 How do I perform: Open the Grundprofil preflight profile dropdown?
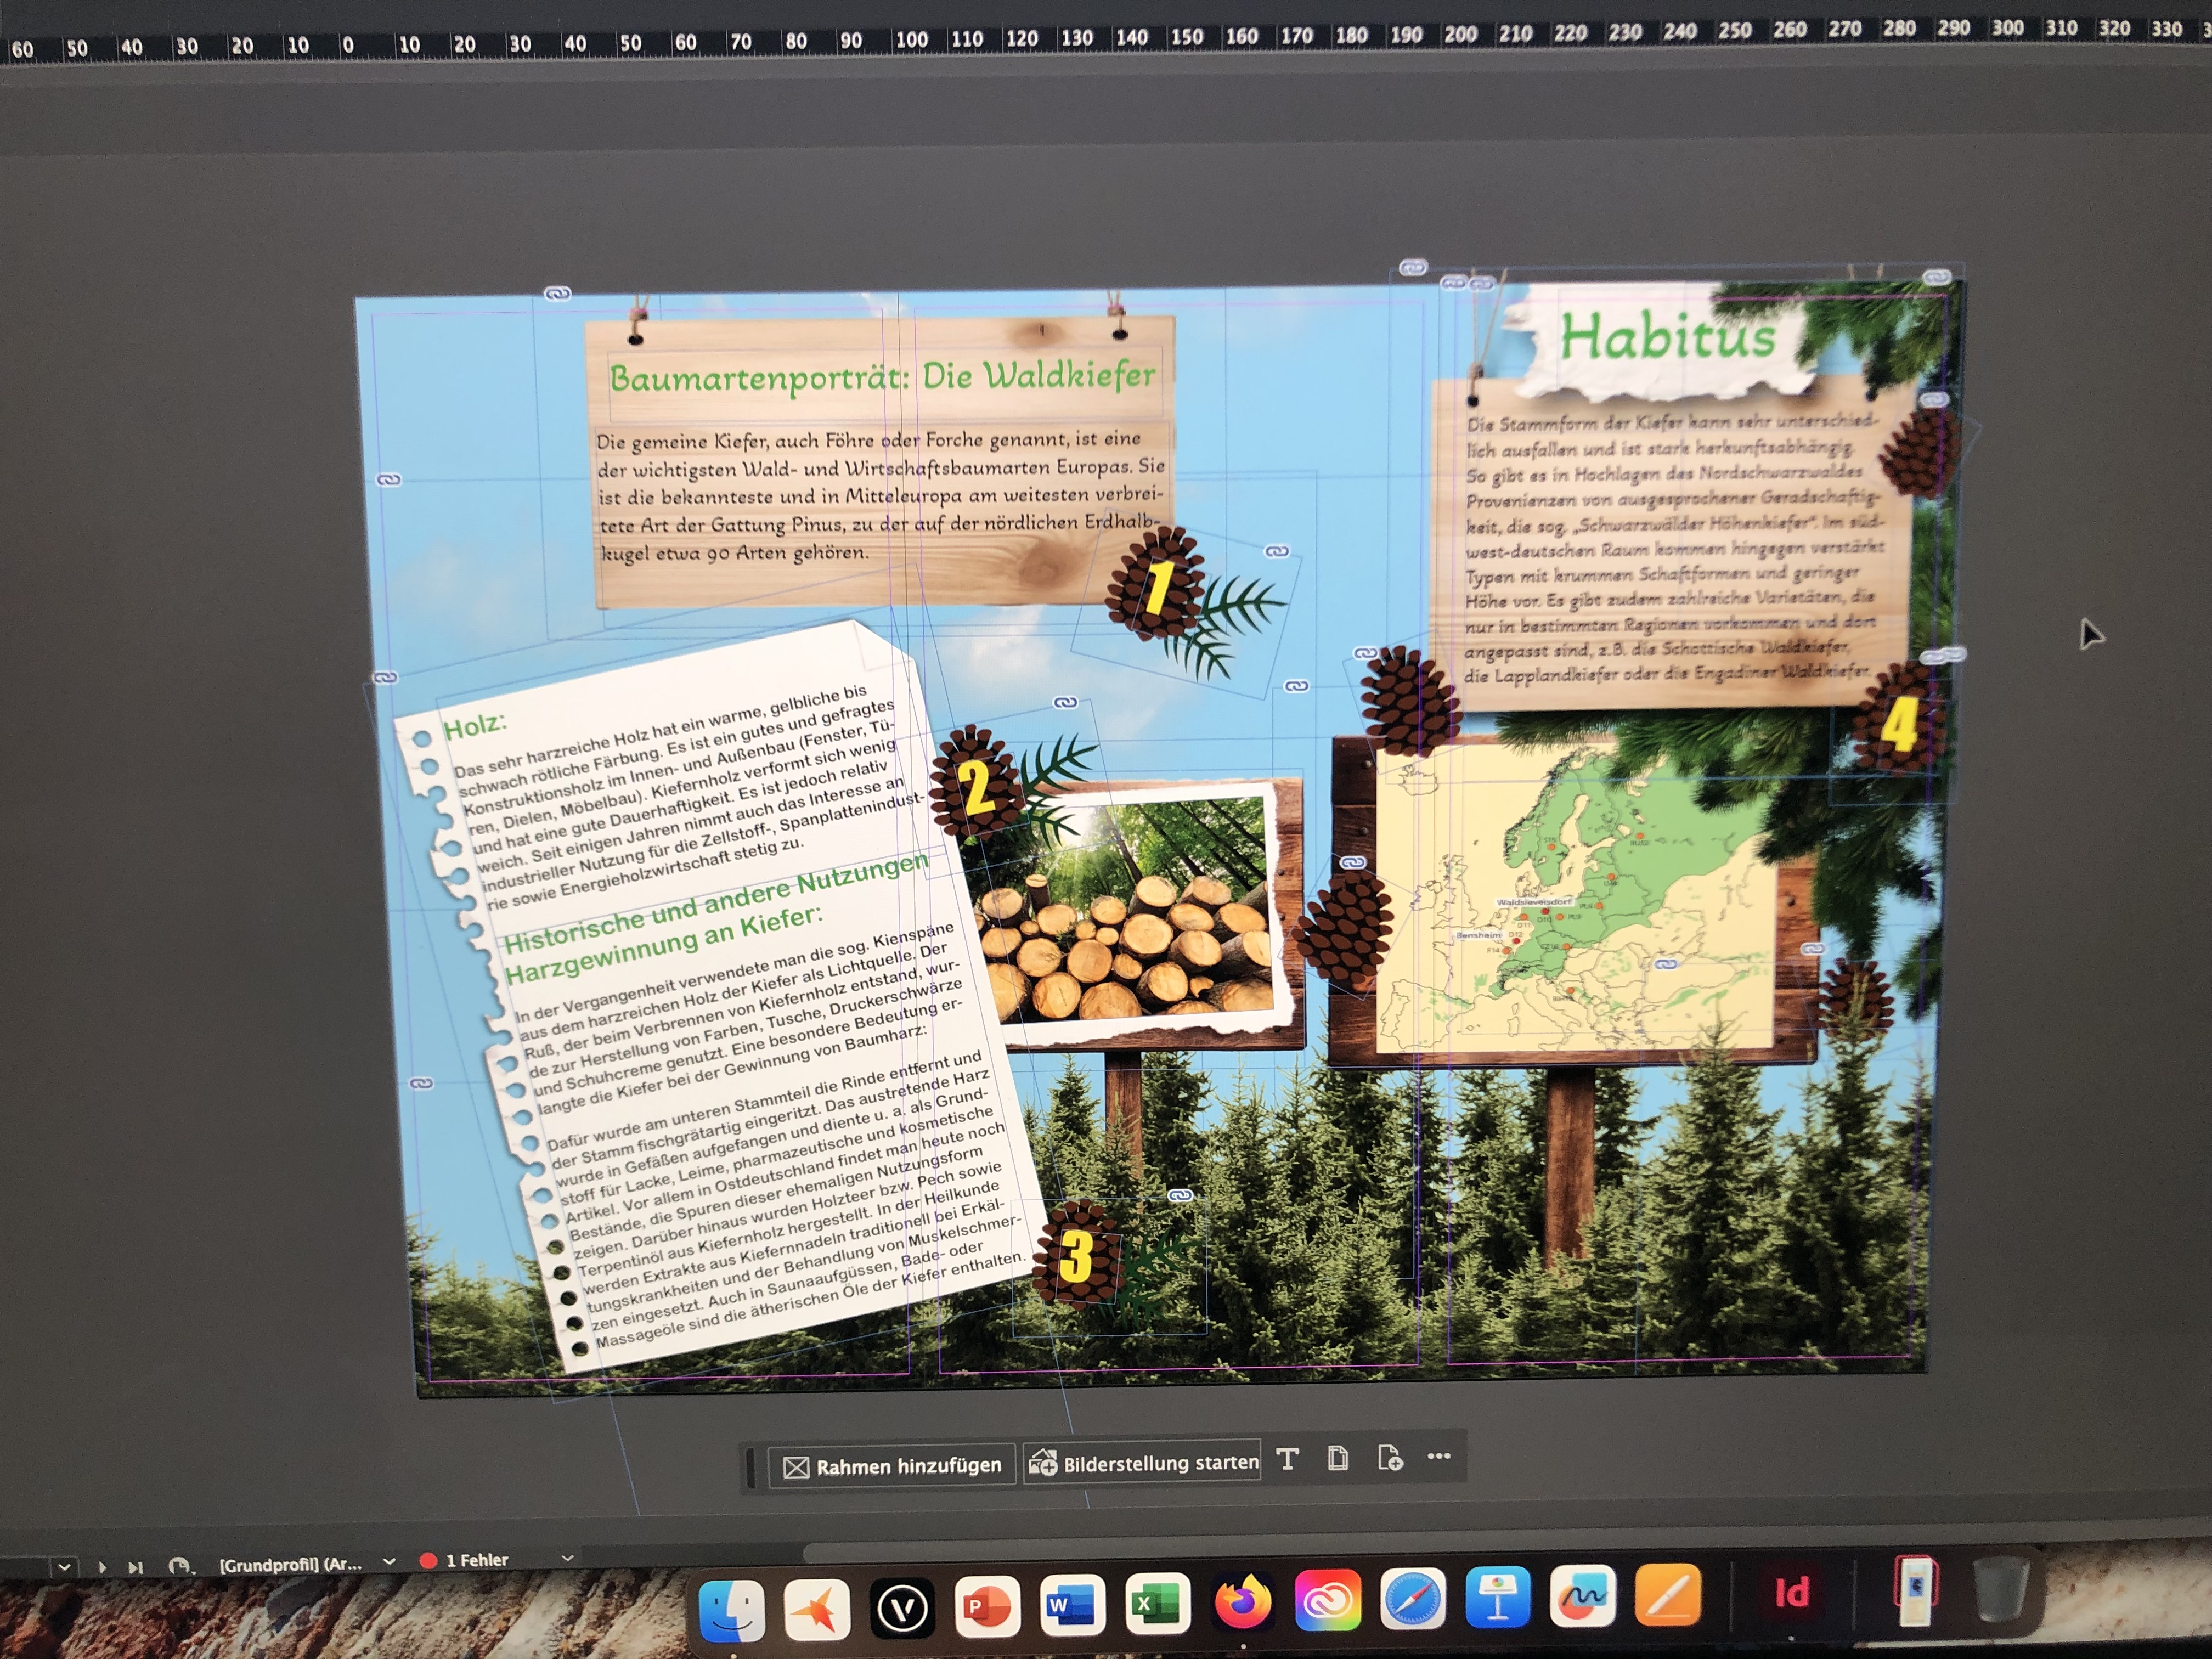coord(389,1561)
